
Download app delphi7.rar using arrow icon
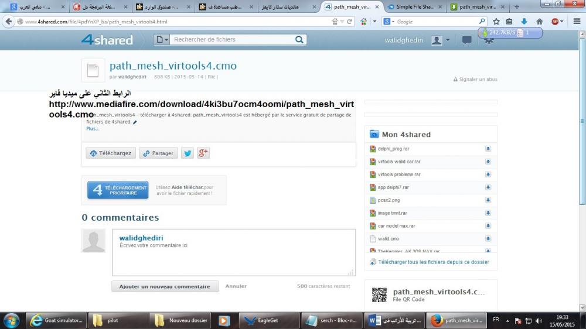tap(488, 187)
